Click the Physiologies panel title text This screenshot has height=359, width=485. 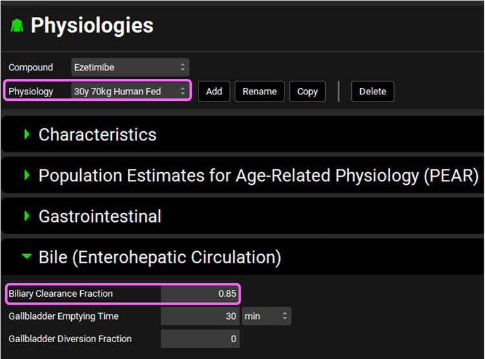[92, 26]
